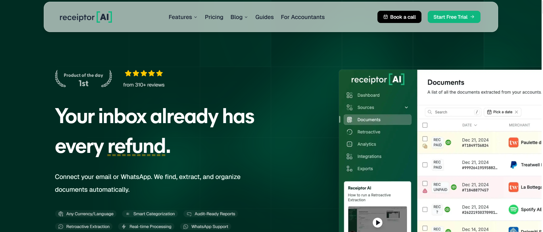This screenshot has width=543, height=232.
Task: Click the MERCHANT column header
Action: [519, 125]
